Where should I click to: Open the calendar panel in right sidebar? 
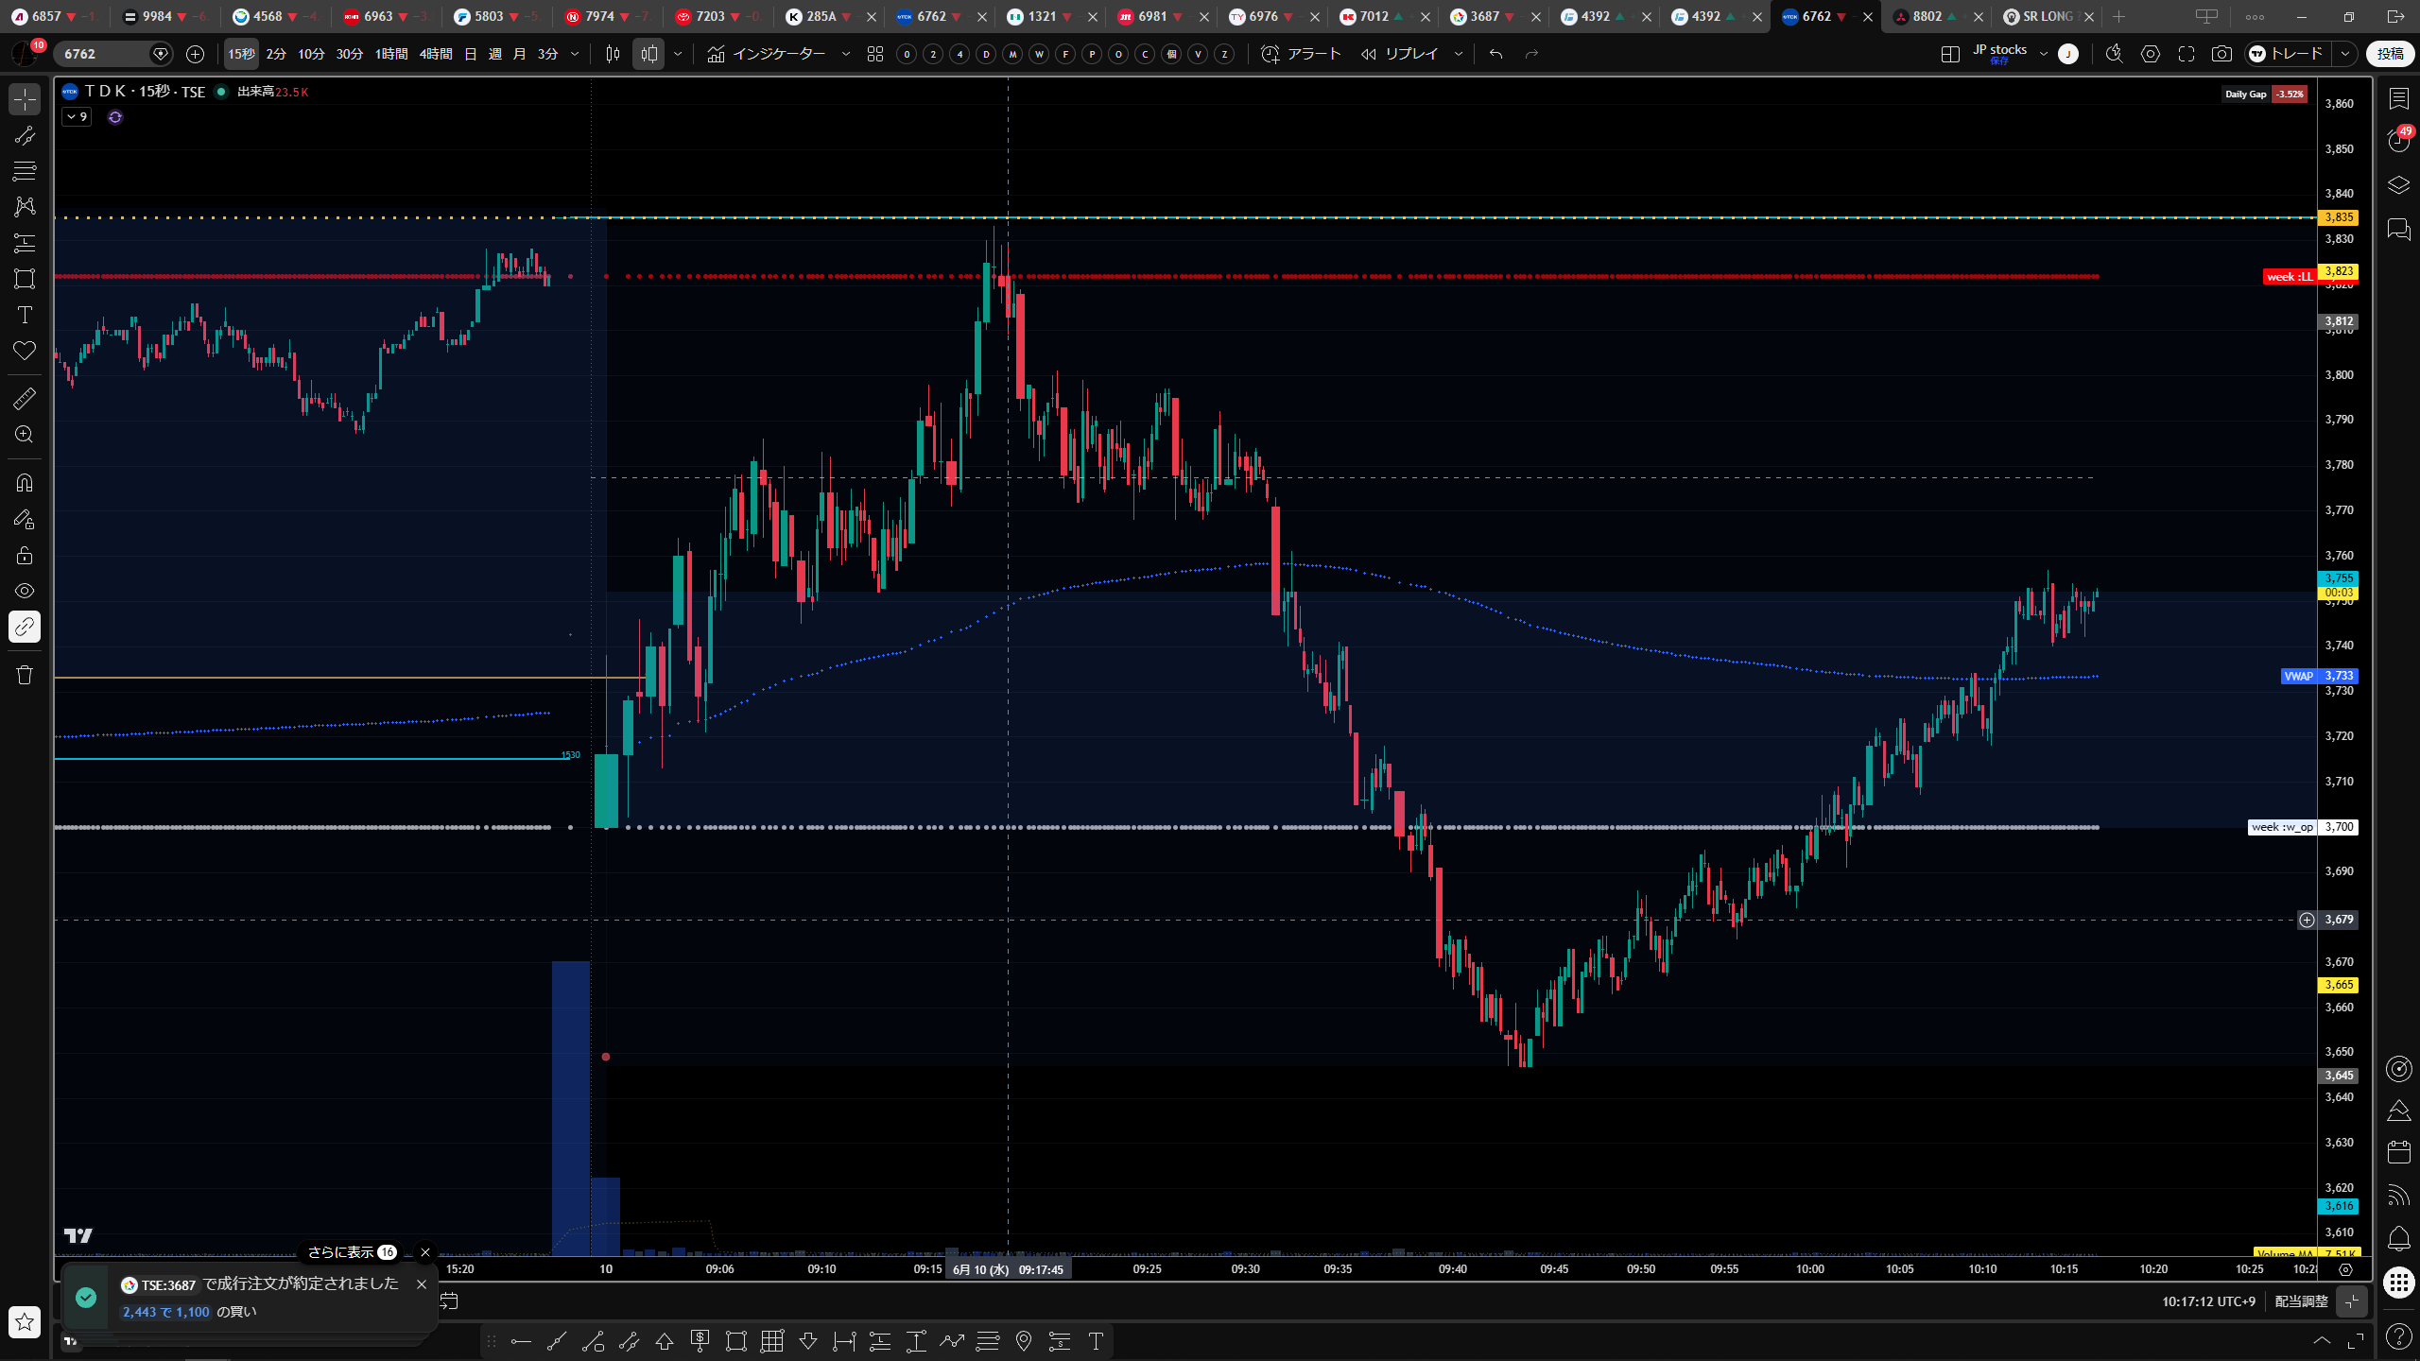pos(2399,1151)
